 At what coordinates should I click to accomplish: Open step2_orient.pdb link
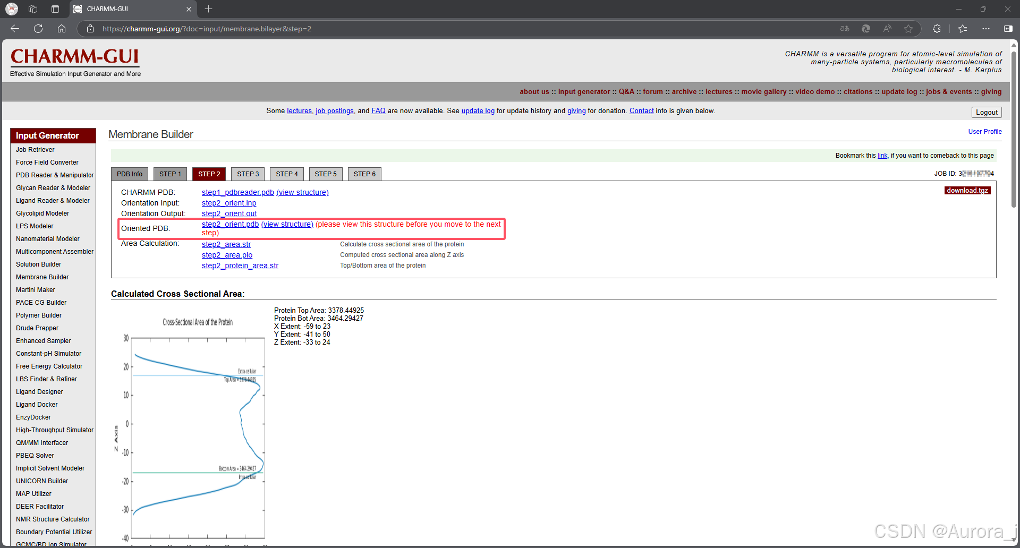230,224
